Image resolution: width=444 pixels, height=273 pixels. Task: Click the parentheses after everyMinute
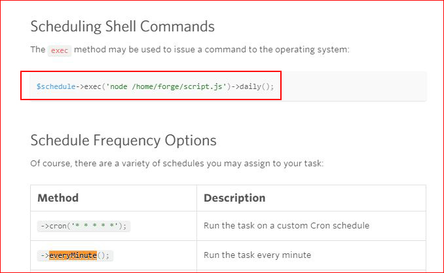[103, 255]
